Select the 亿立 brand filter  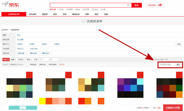[x=18, y=35]
